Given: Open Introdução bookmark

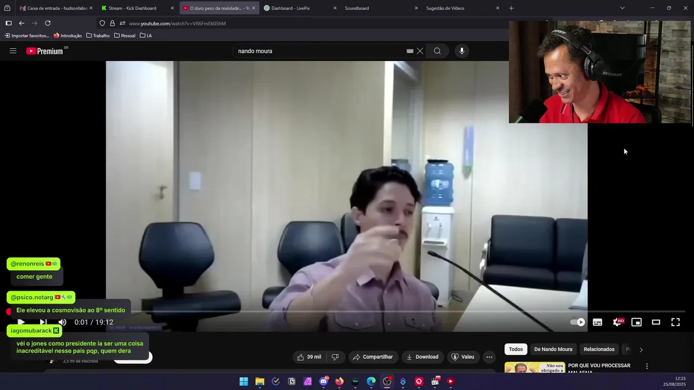Looking at the screenshot, I should click(x=68, y=36).
